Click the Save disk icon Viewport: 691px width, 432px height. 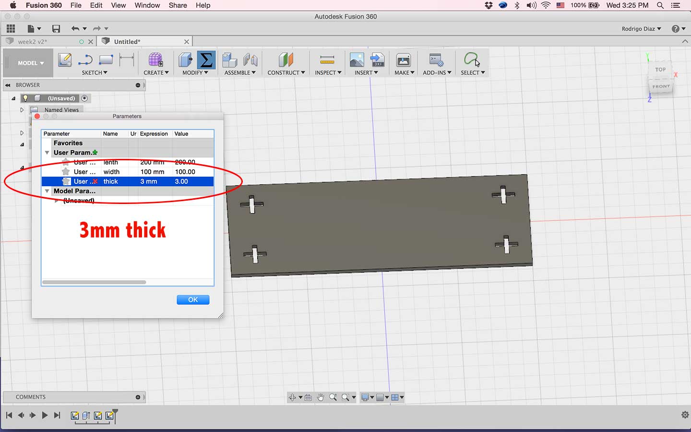coord(56,29)
